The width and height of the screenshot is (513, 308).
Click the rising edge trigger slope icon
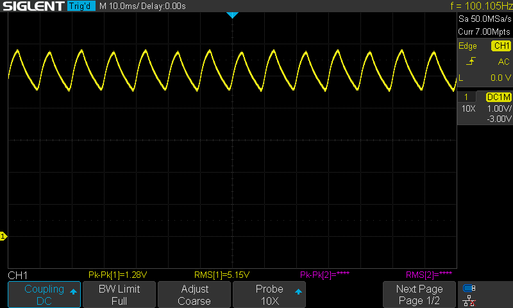click(471, 62)
